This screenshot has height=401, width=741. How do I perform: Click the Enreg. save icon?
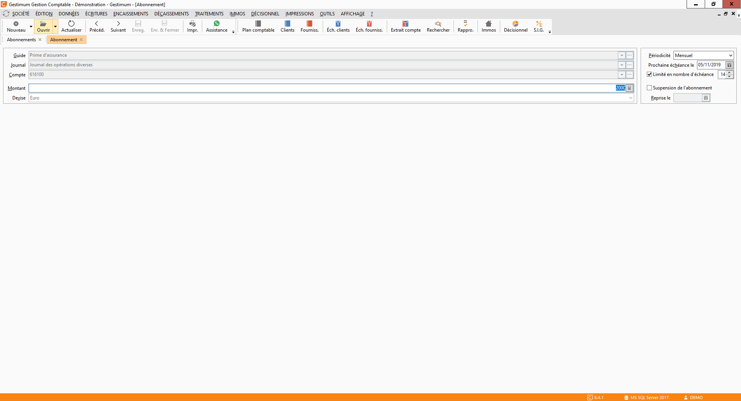[138, 24]
